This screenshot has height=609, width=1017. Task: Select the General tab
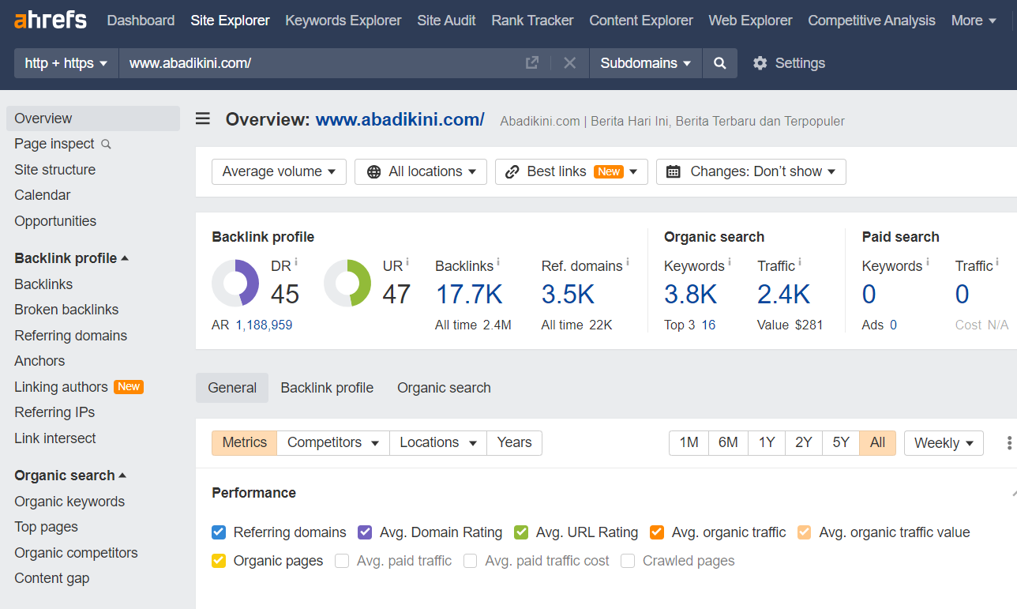pos(232,388)
